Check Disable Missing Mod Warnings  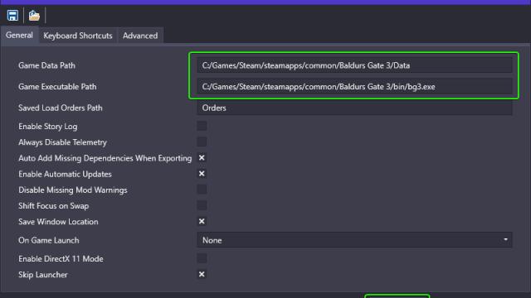(202, 190)
